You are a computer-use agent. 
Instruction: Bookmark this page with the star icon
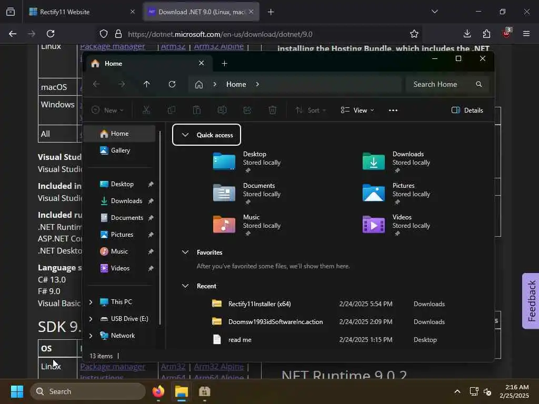(414, 34)
